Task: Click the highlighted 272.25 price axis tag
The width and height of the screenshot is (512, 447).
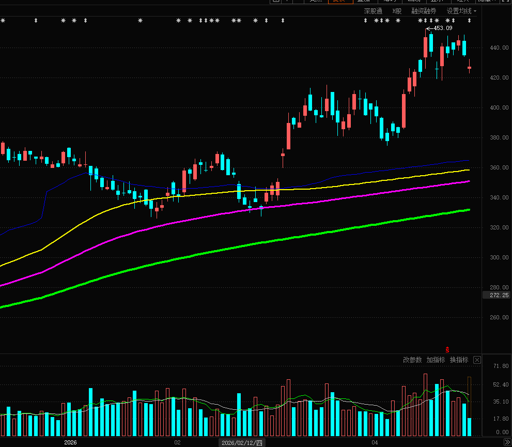Action: (496, 295)
